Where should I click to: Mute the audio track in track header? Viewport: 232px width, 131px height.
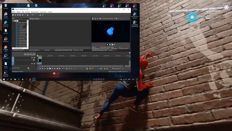32,63
